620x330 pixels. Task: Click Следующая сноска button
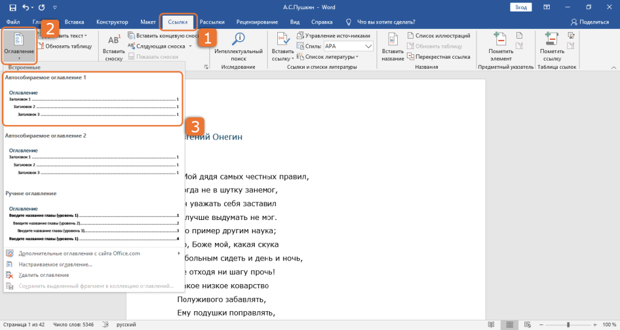157,46
